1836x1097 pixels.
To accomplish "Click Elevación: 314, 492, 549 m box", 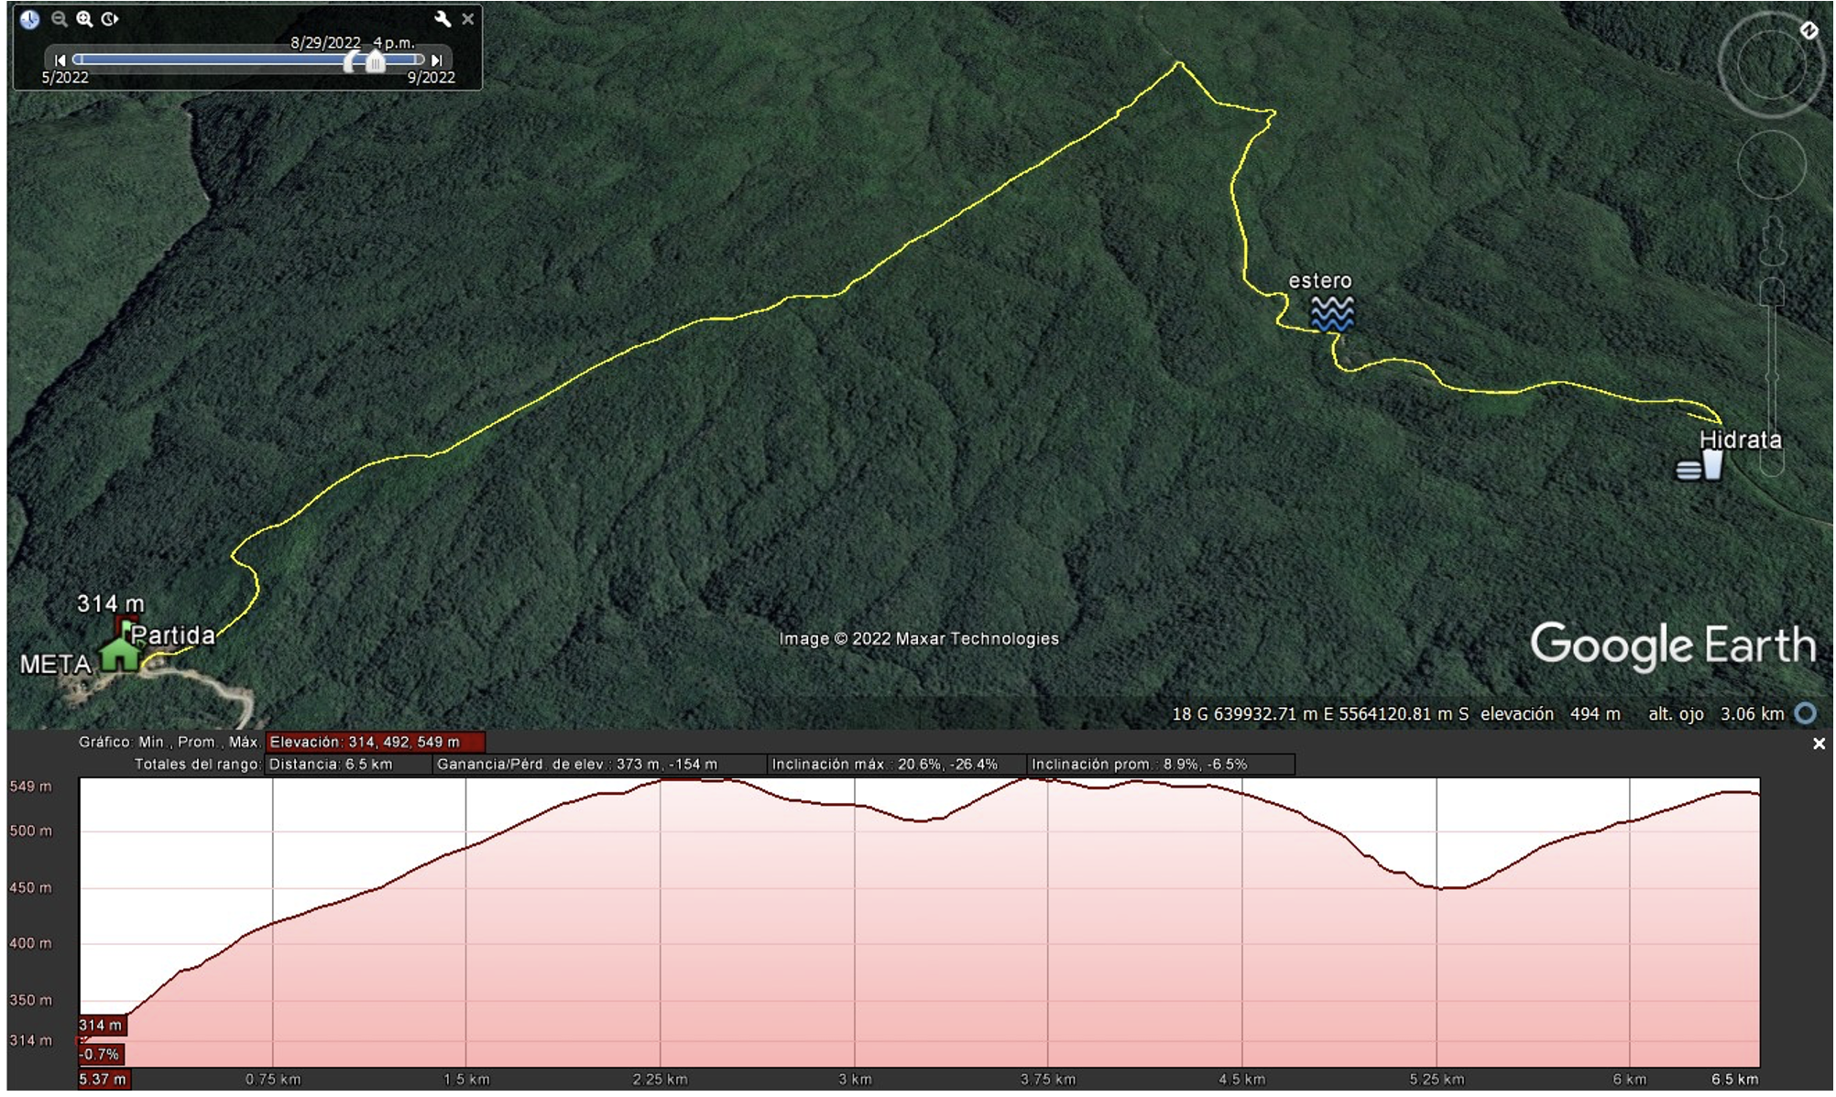I will 375,743.
